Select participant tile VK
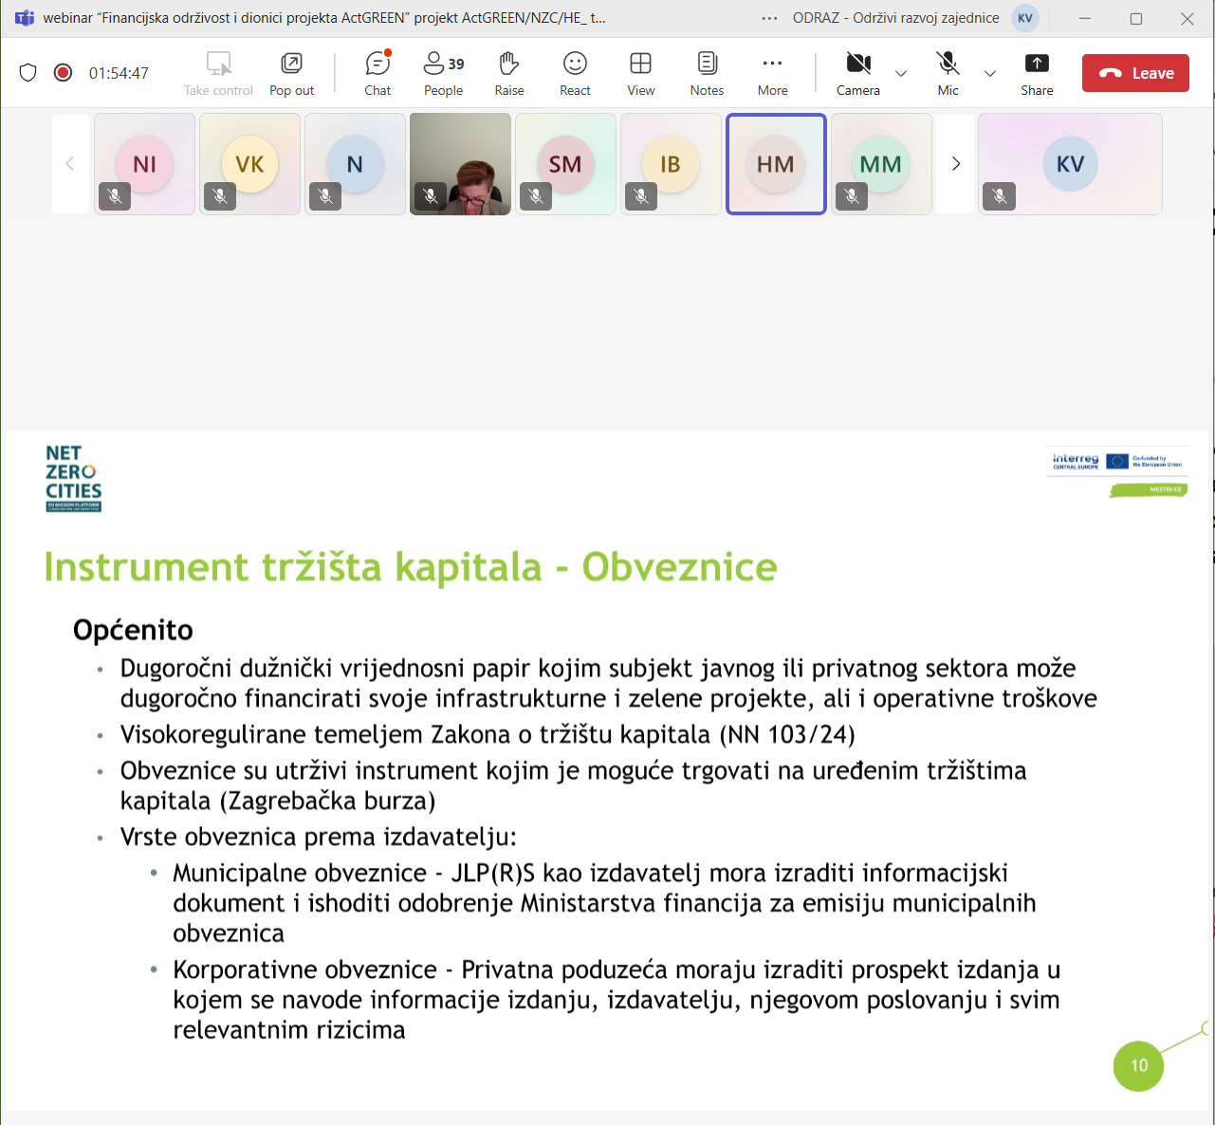Screen dimensions: 1215x1125 (249, 164)
